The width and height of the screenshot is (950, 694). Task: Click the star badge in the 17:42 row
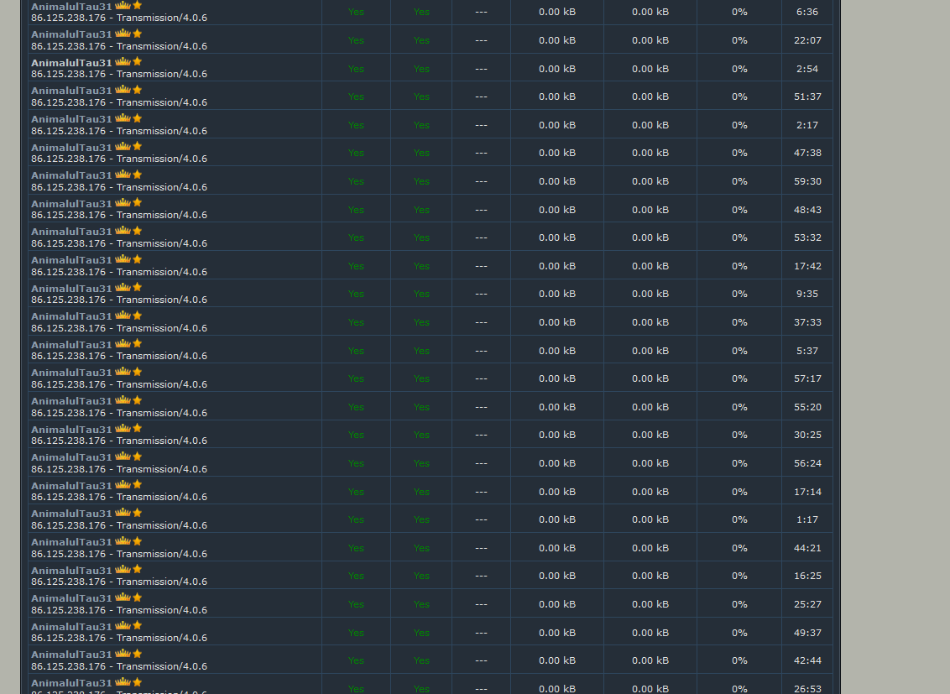click(137, 259)
